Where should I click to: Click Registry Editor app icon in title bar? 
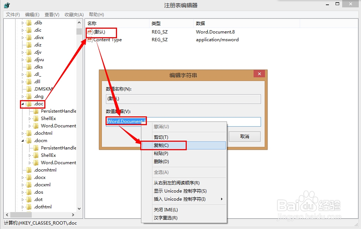click(x=7, y=5)
